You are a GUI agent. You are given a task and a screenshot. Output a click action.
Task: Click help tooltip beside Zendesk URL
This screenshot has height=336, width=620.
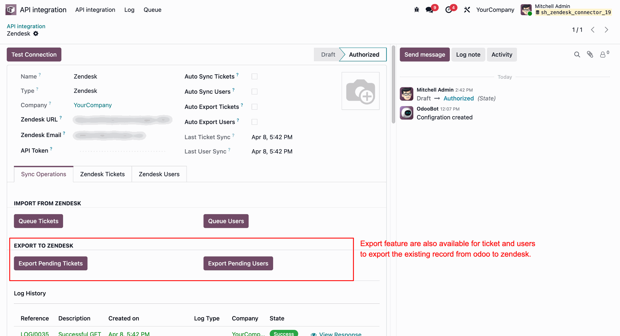coord(61,118)
